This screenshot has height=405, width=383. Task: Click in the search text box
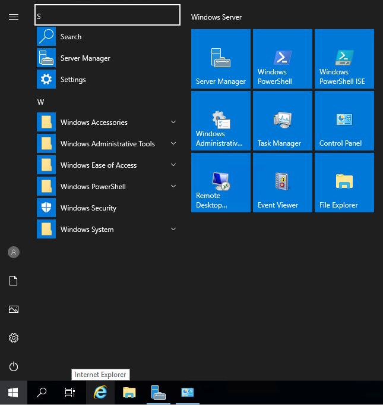coord(107,15)
